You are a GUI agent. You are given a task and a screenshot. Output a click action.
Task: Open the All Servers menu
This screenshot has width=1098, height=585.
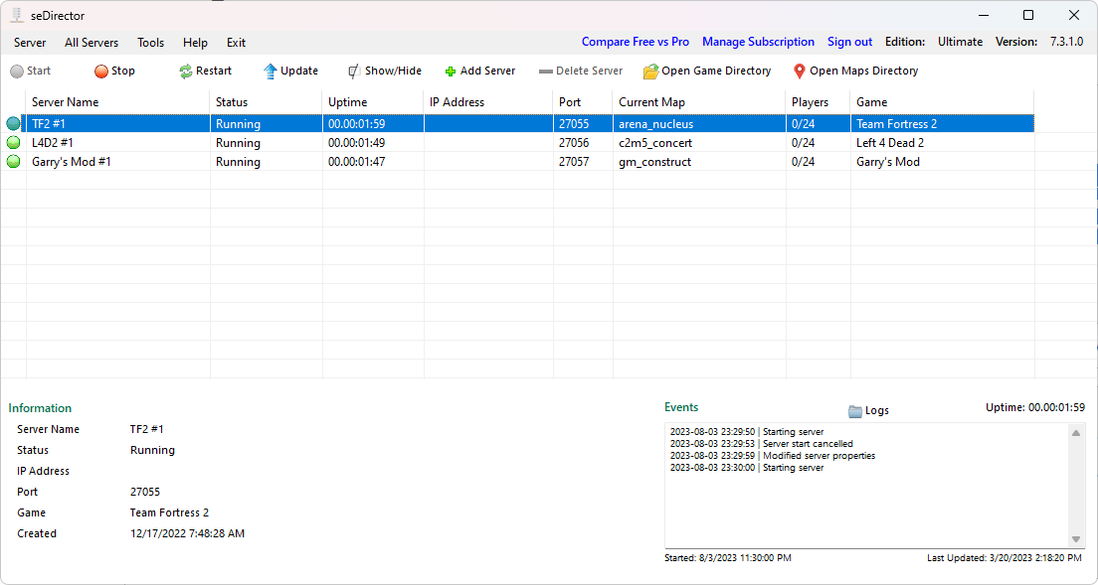point(91,43)
